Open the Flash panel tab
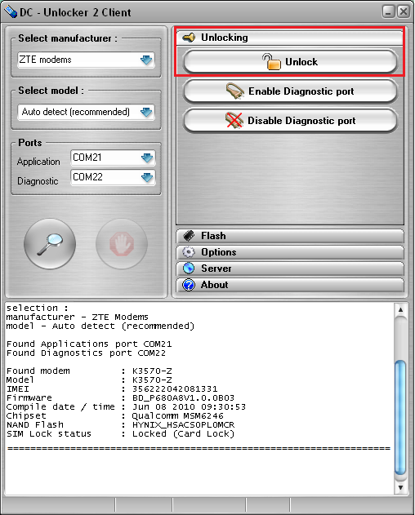This screenshot has width=415, height=515. point(290,236)
